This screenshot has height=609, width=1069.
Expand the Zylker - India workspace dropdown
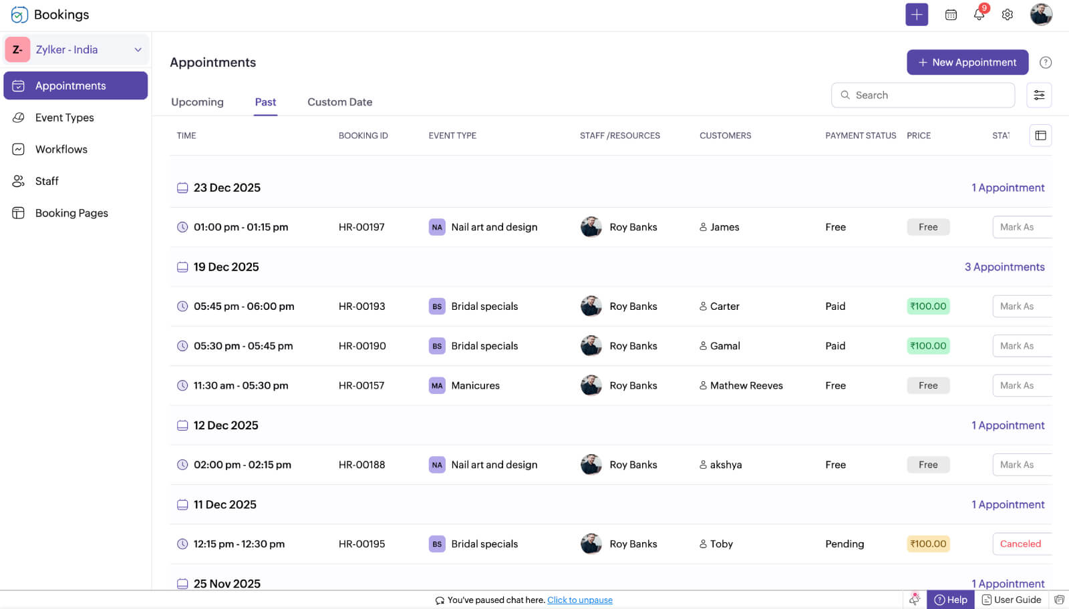pos(138,49)
